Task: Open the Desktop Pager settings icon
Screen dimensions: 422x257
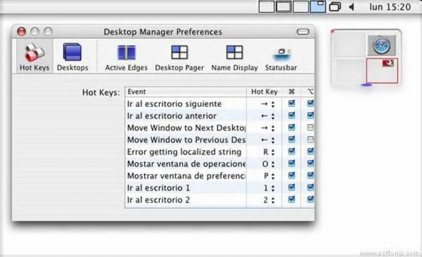Action: pos(179,57)
